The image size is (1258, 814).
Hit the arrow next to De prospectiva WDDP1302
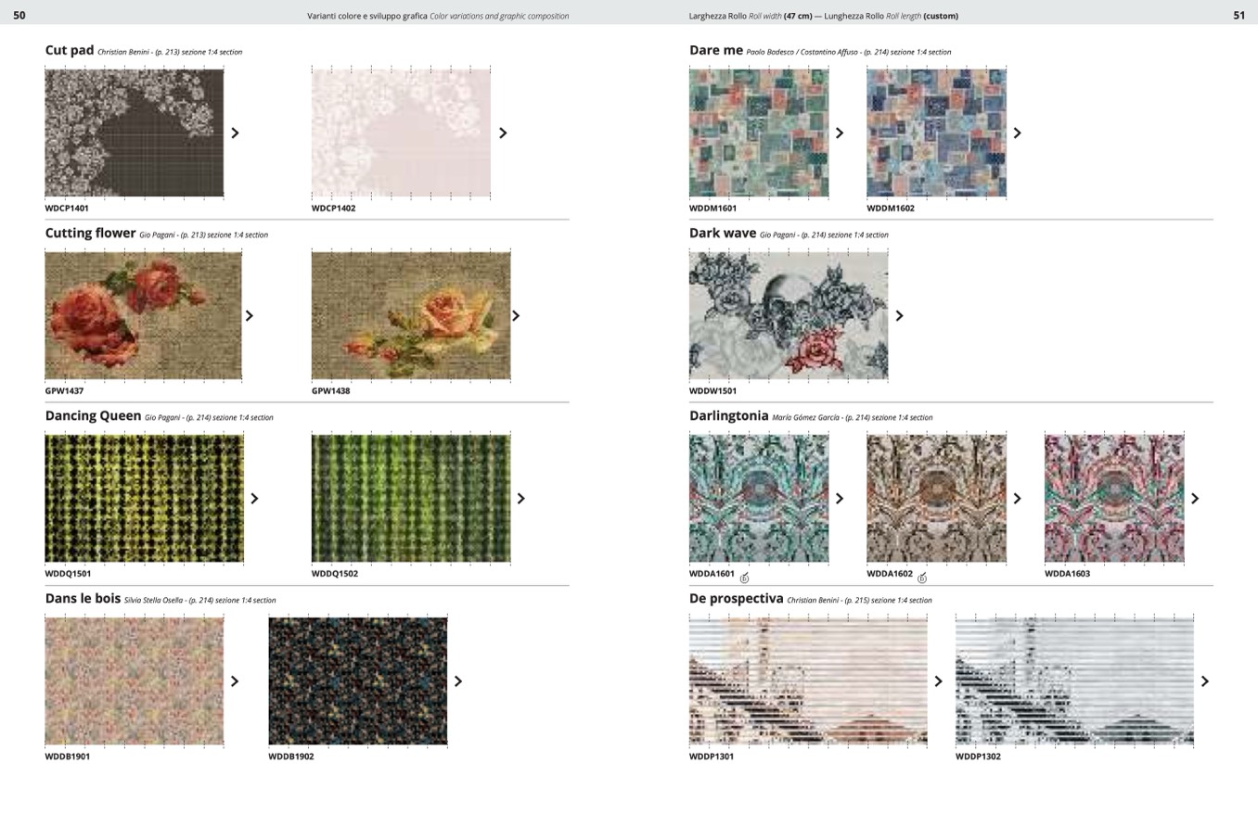click(1205, 681)
